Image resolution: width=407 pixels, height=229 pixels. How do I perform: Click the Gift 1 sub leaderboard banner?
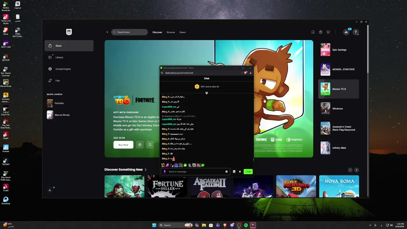coord(207,87)
